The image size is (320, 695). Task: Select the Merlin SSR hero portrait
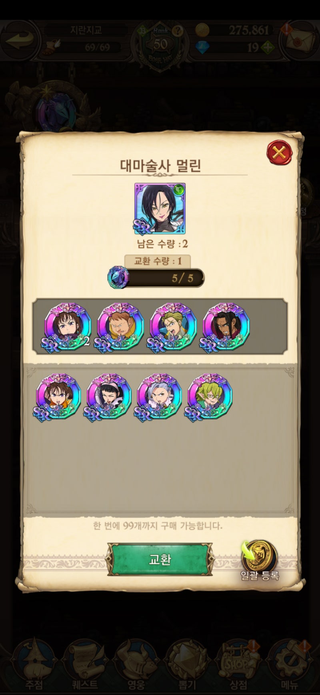point(160,209)
